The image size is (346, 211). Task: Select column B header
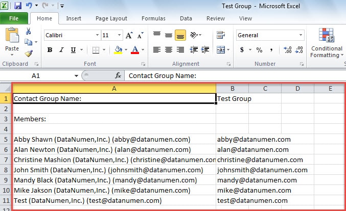[233, 89]
